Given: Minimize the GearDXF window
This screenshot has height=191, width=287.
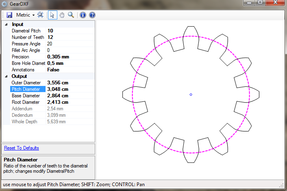Looking at the screenshot, I should point(249,2).
